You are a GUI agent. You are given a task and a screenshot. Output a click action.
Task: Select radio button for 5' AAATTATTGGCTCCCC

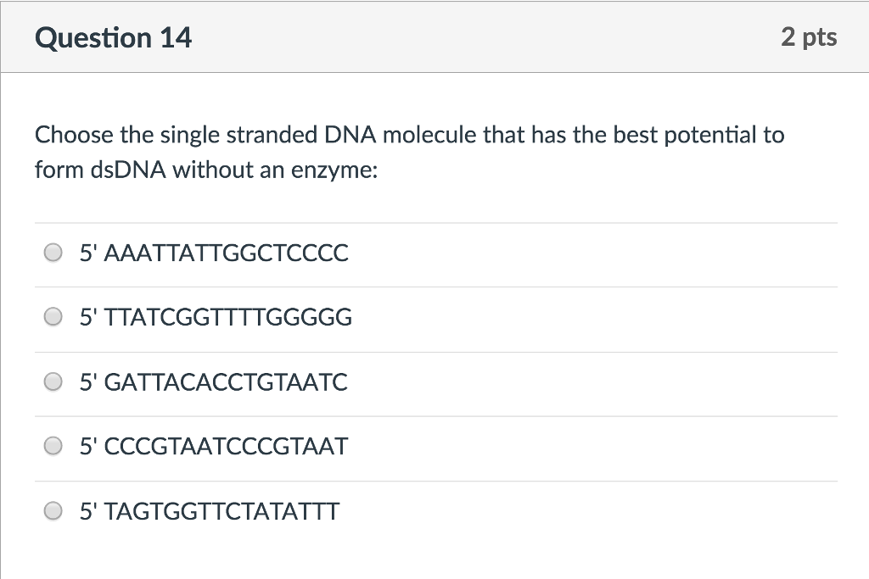coord(53,252)
